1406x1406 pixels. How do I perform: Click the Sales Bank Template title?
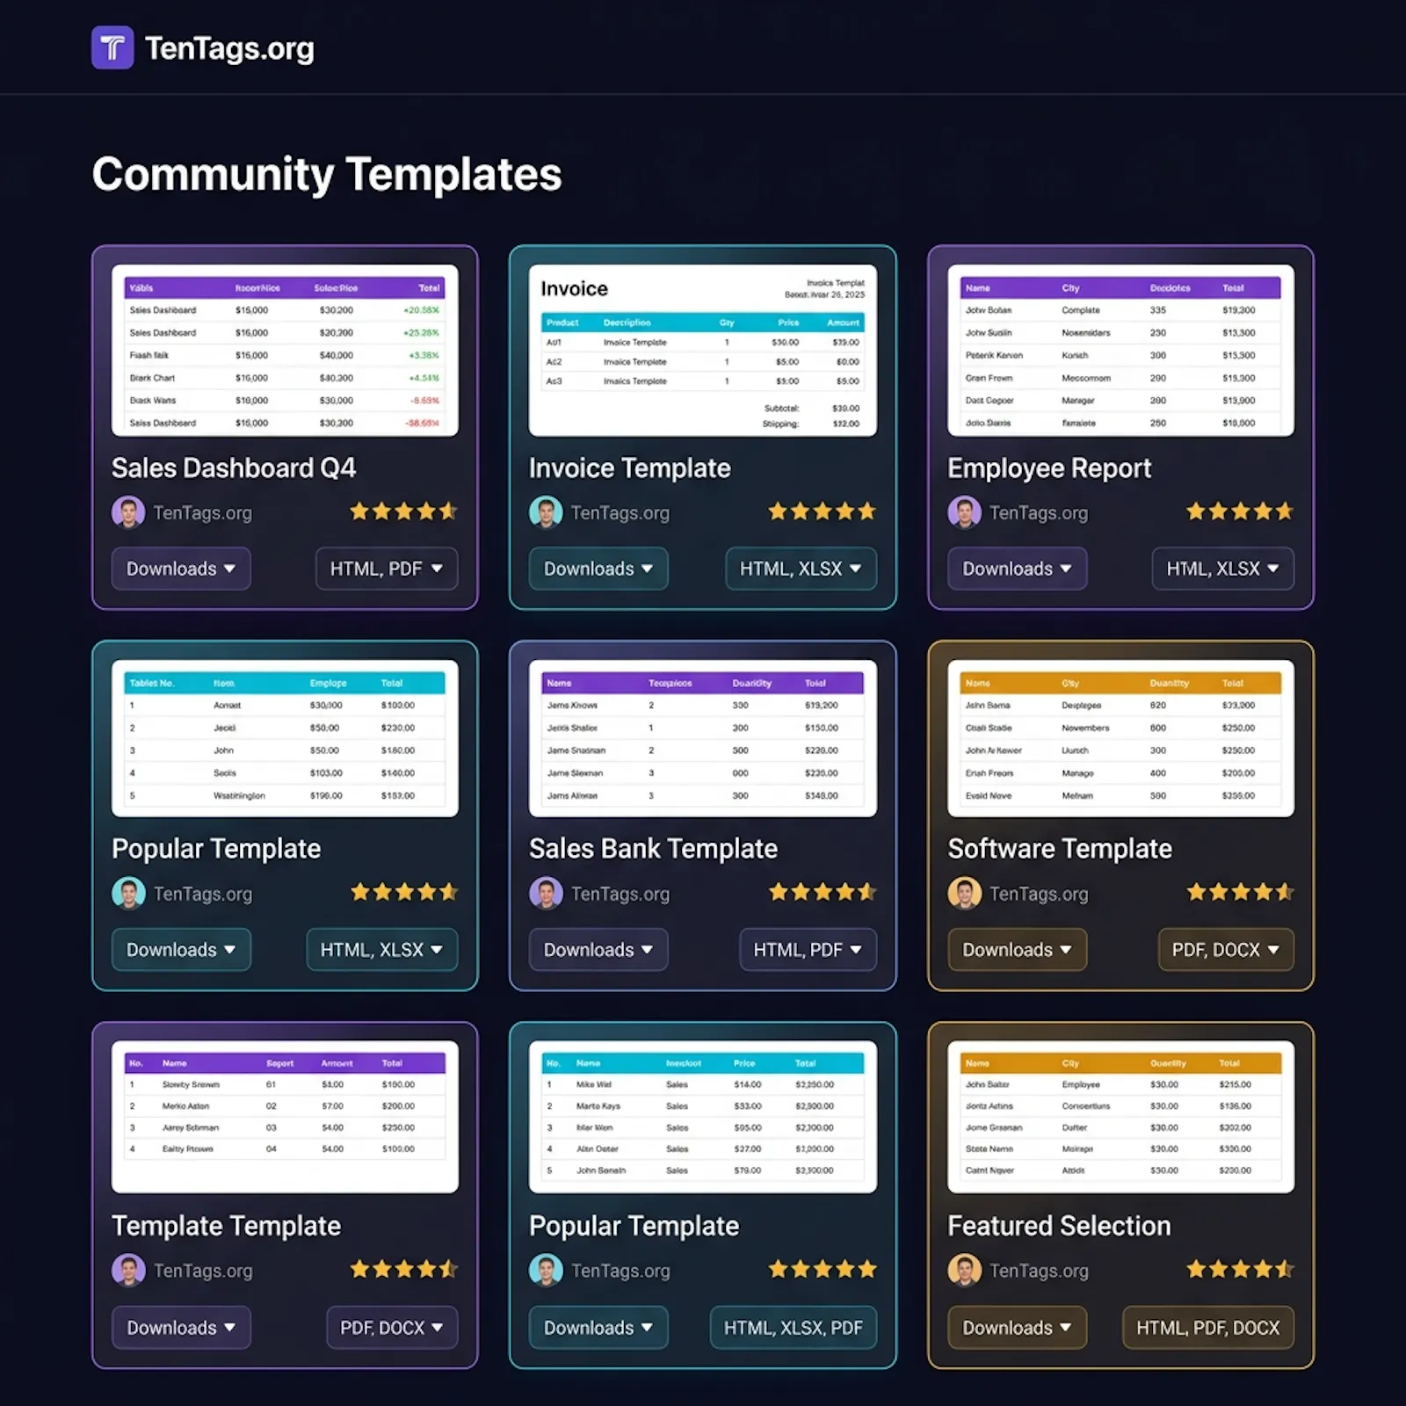pos(653,848)
